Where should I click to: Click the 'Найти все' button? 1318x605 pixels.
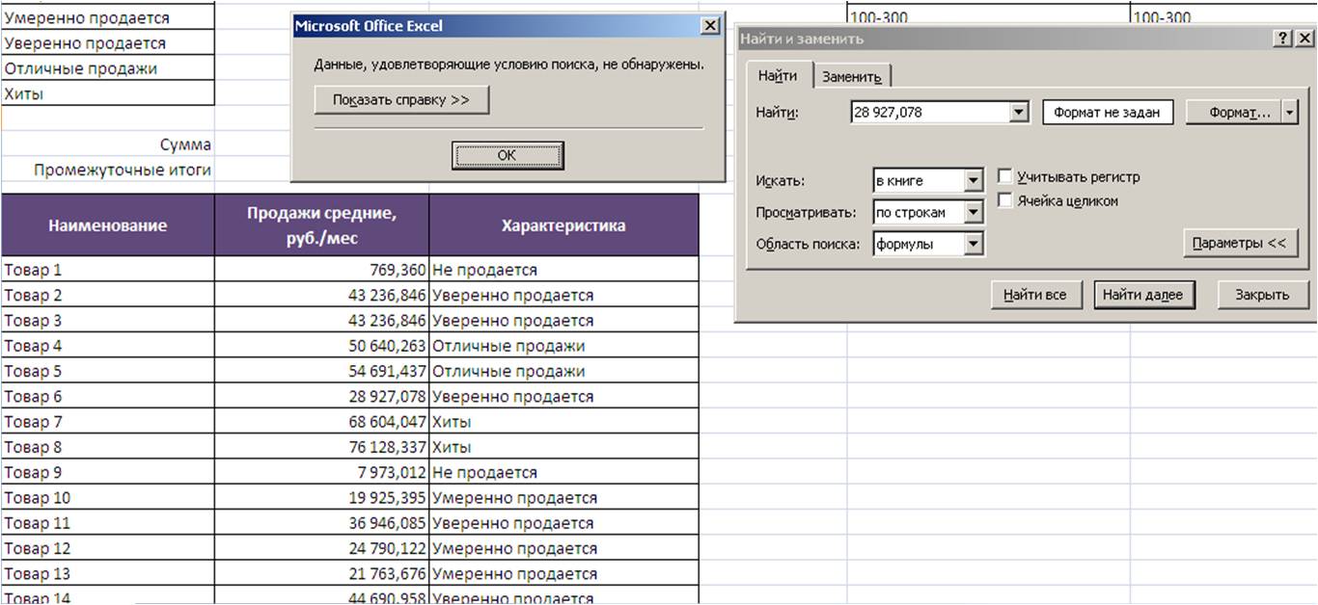coord(1033,295)
